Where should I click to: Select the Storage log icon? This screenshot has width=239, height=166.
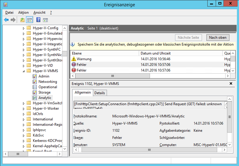(35, 92)
